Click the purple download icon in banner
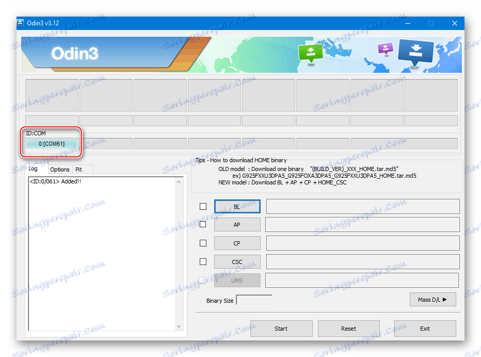This screenshot has height=357, width=481. coord(386,49)
